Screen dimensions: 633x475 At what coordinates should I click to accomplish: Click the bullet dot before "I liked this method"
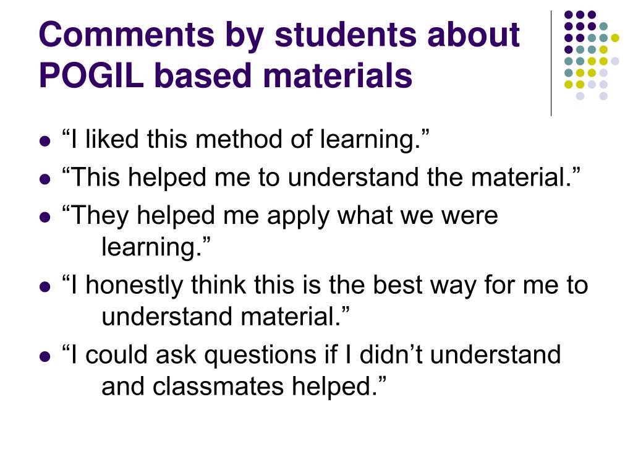point(45,142)
